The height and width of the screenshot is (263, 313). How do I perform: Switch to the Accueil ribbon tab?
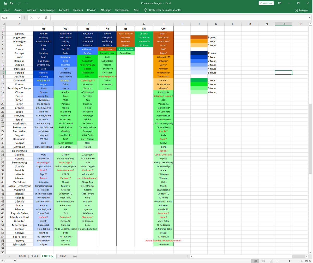pyautogui.click(x=18, y=10)
